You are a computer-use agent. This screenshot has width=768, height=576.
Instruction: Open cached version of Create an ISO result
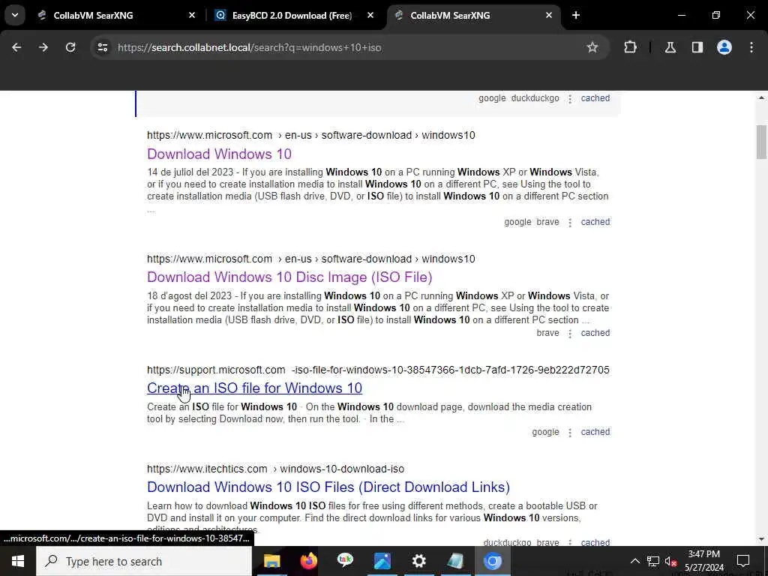click(x=595, y=432)
